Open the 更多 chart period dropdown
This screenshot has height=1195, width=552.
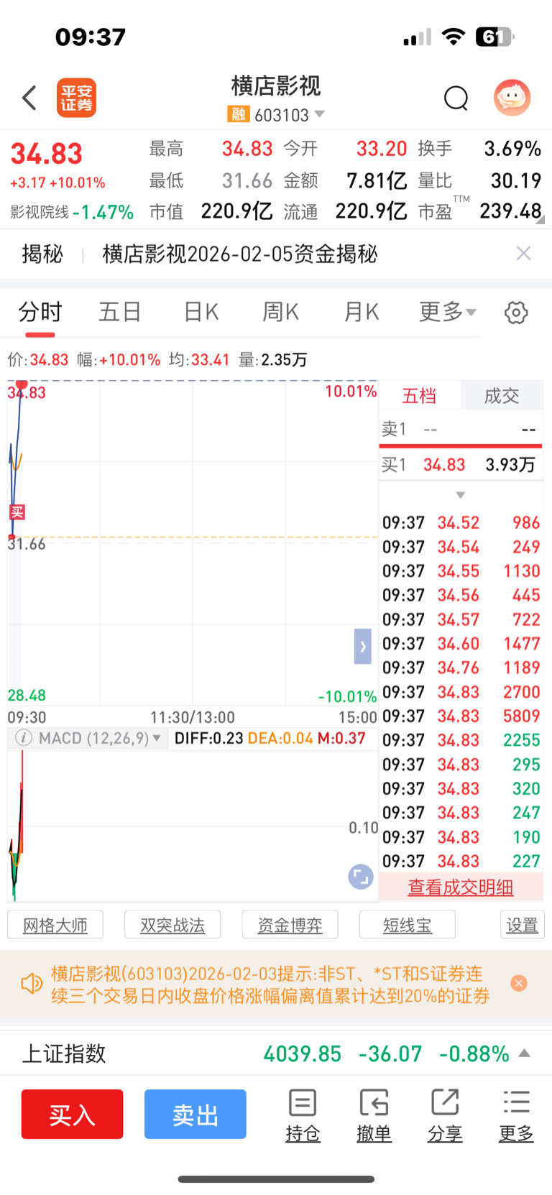[448, 312]
